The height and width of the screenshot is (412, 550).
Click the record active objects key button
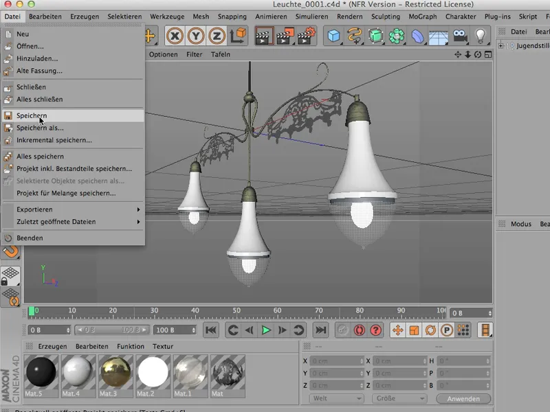click(342, 330)
